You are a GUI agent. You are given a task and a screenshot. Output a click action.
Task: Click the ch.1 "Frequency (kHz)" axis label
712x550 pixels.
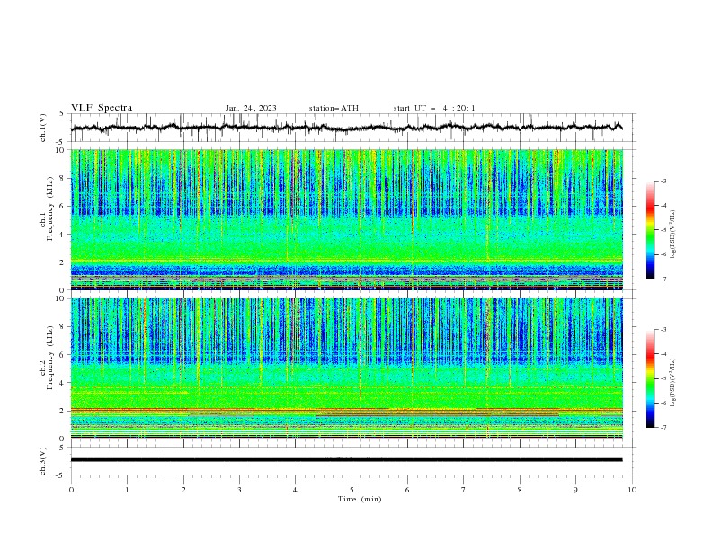(x=51, y=209)
